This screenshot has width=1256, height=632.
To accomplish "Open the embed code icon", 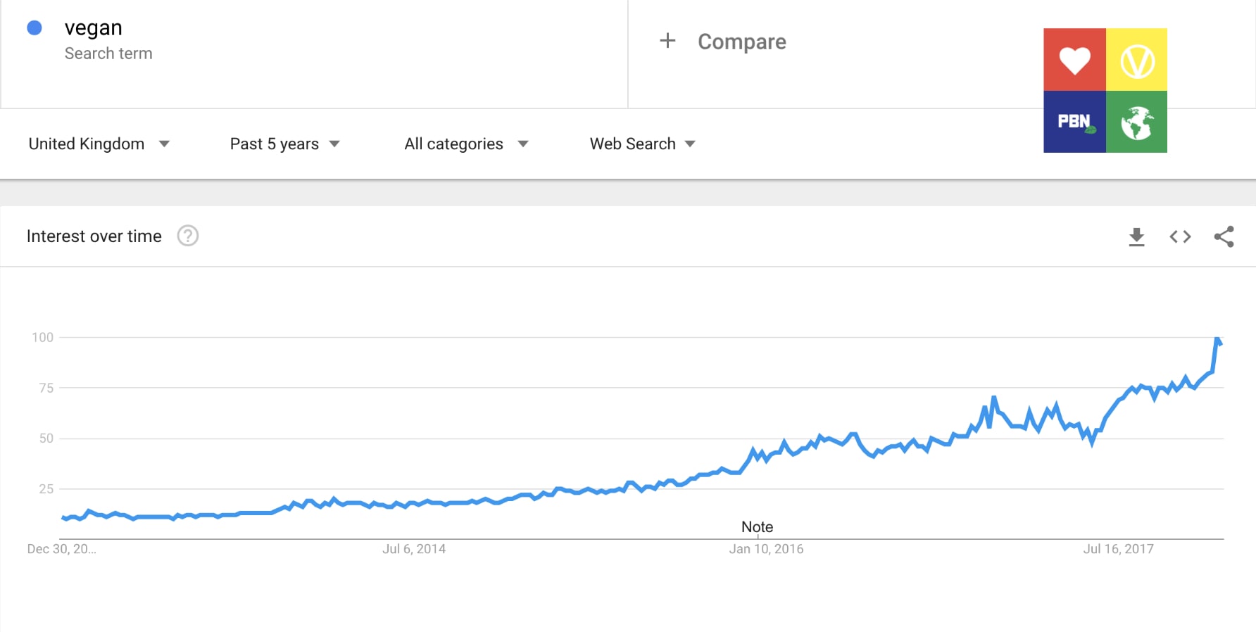I will click(x=1180, y=237).
